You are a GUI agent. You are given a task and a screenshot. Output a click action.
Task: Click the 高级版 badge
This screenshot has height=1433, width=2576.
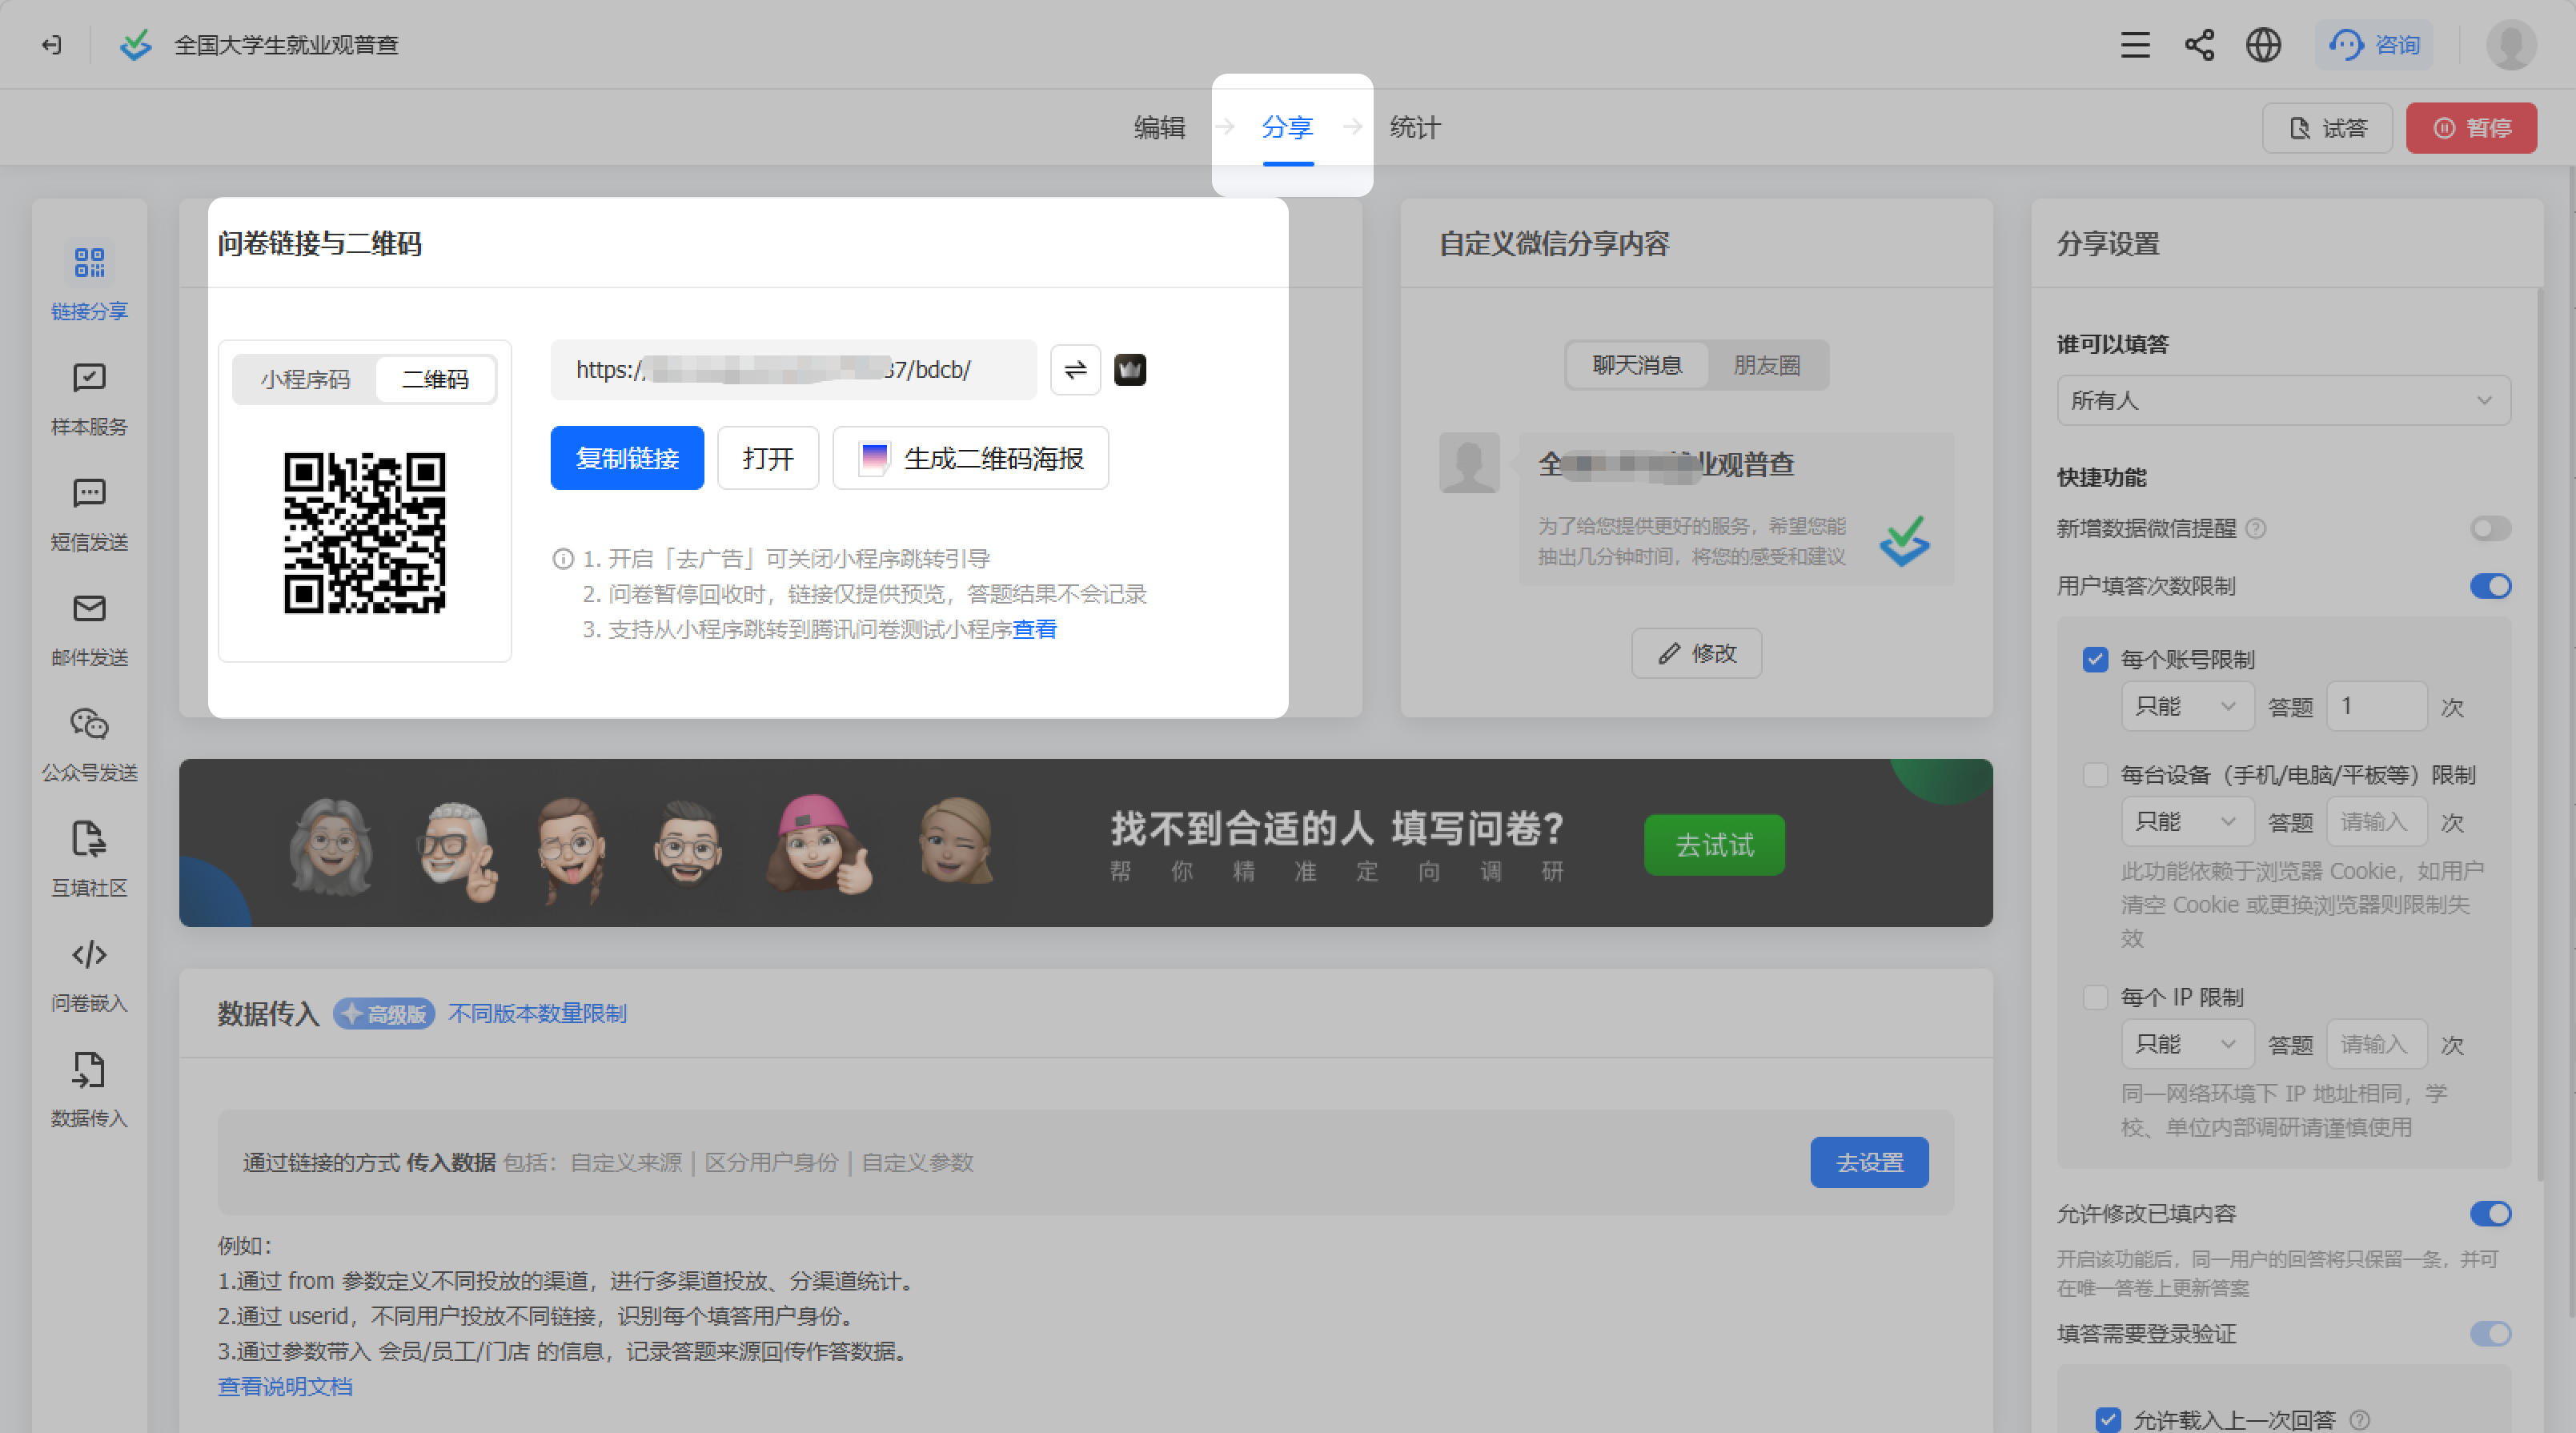pyautogui.click(x=384, y=1013)
